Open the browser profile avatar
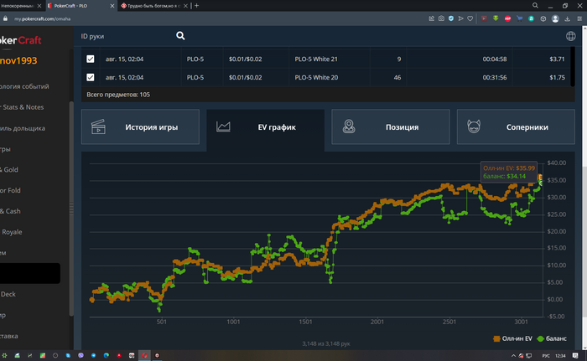This screenshot has width=587, height=361. pyautogui.click(x=555, y=18)
